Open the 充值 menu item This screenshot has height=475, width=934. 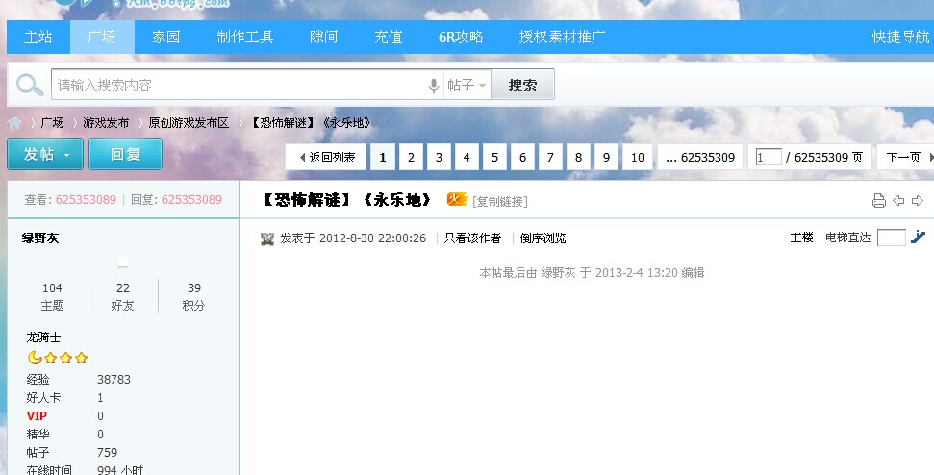click(x=389, y=37)
